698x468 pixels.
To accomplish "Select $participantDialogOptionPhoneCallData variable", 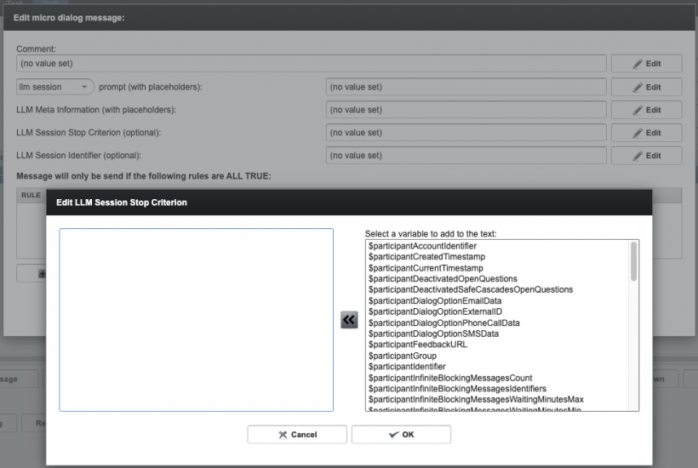I will (443, 323).
